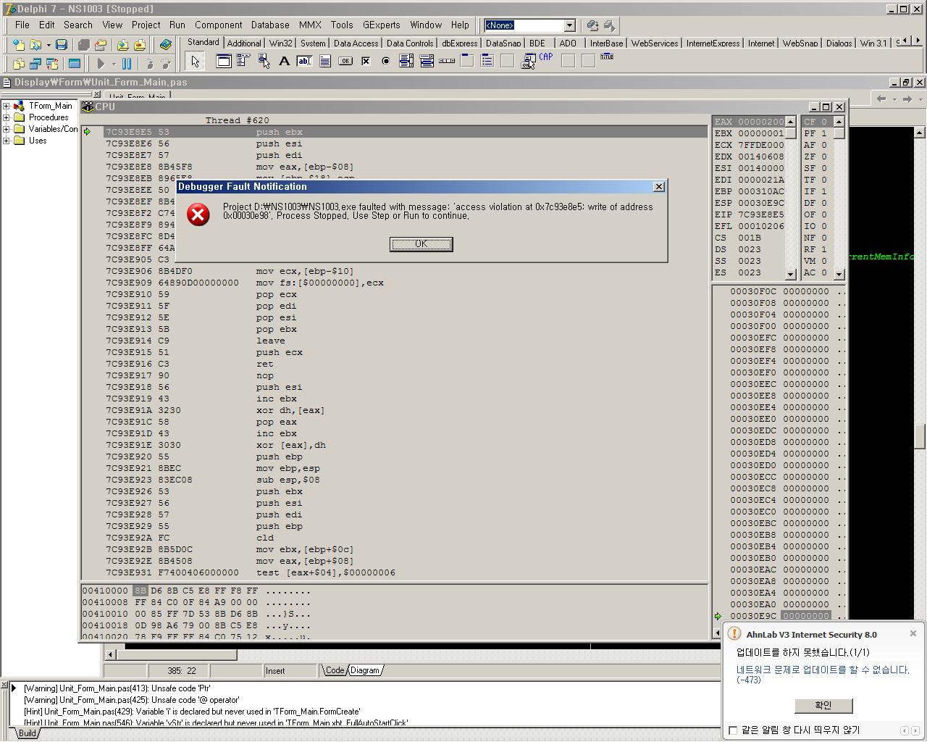The image size is (927, 742).
Task: Expand the TForm_Main tree node
Action: click(x=7, y=106)
